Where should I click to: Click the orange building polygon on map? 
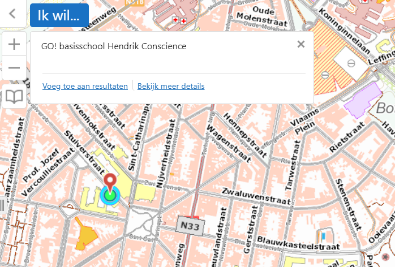86,235
